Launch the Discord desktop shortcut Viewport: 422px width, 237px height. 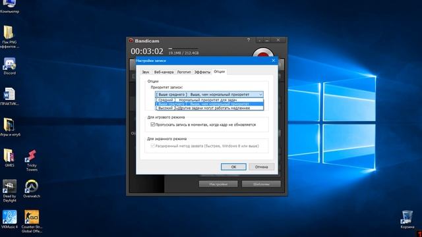(9, 66)
